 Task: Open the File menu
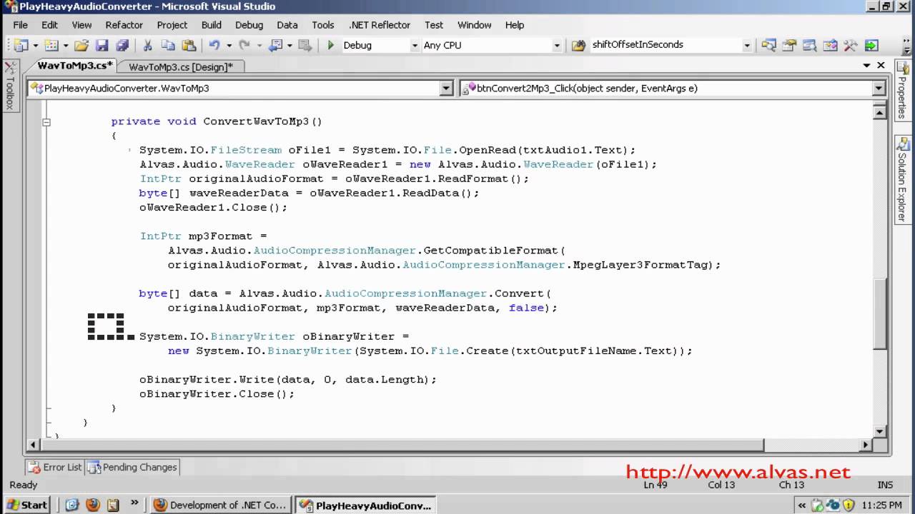20,25
